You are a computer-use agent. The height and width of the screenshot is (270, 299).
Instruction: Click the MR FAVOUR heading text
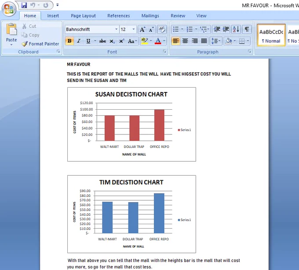pyautogui.click(x=78, y=65)
